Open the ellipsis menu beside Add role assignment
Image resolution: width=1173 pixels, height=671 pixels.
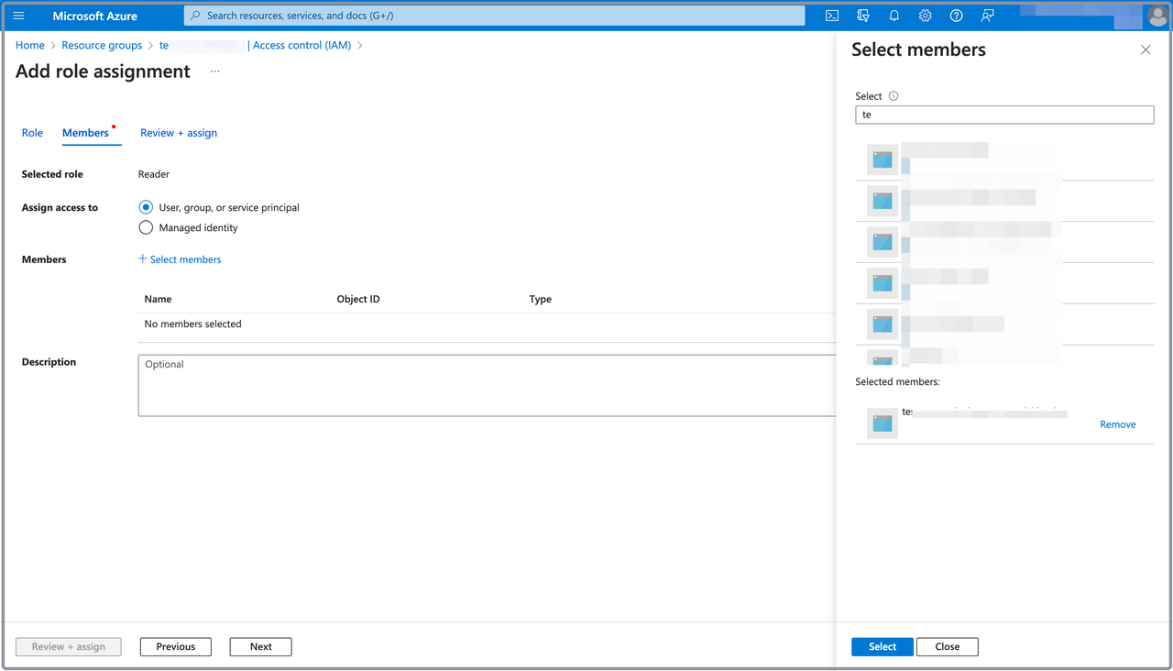click(215, 71)
